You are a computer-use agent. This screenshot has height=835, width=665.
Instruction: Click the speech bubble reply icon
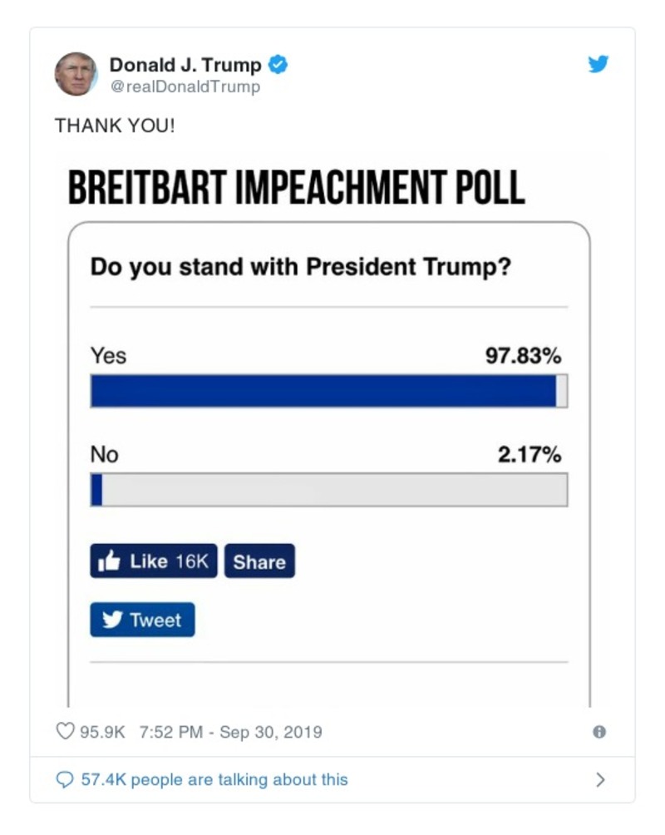click(x=65, y=780)
